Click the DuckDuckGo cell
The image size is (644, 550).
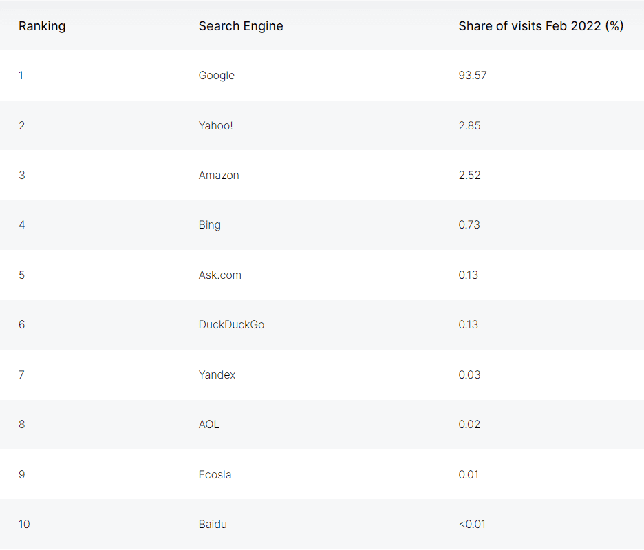pos(231,325)
